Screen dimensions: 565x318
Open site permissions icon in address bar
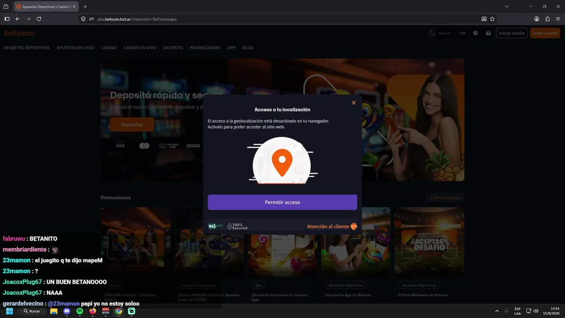[91, 19]
